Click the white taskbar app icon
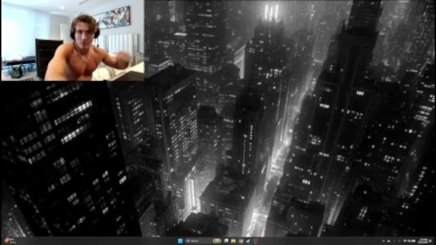The width and height of the screenshot is (436, 245). coord(226,241)
